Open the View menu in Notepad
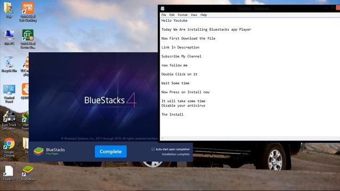 [194, 15]
